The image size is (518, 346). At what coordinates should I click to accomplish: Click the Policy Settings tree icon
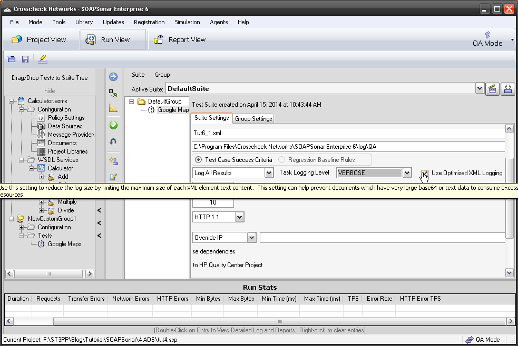click(41, 118)
